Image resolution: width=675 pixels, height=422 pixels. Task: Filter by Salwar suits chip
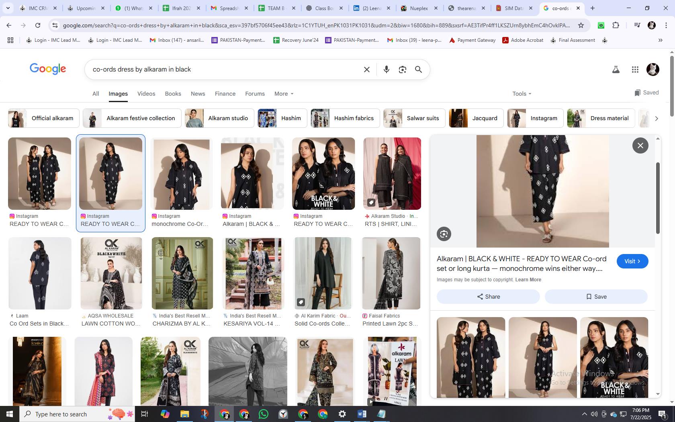pyautogui.click(x=414, y=118)
